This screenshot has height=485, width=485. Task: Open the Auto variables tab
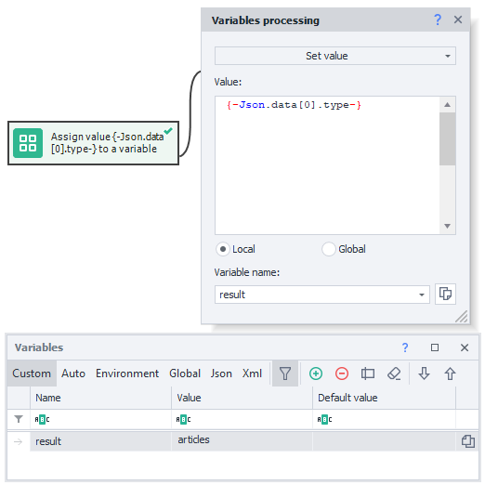point(73,374)
